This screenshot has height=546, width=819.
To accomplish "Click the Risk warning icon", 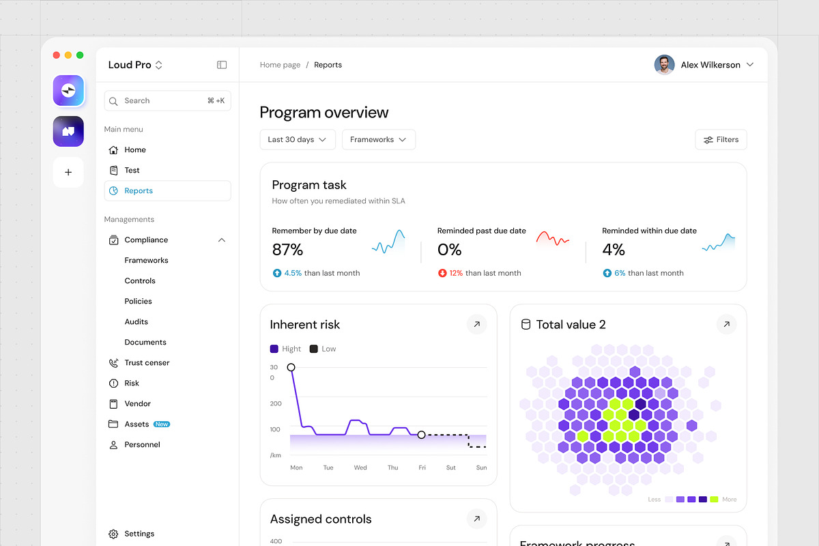I will coord(114,384).
